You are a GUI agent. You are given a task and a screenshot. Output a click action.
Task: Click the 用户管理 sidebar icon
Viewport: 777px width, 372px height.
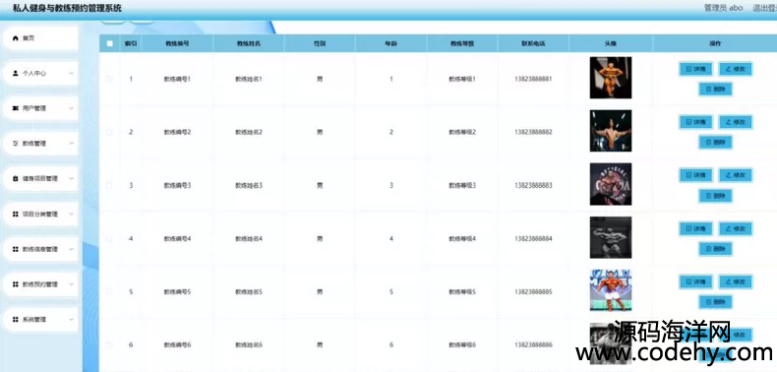(15, 108)
